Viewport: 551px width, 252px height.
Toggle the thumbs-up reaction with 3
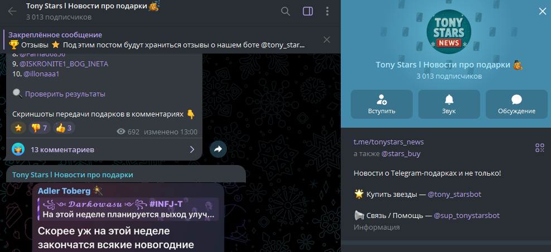click(x=64, y=128)
